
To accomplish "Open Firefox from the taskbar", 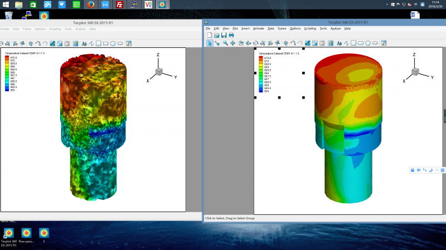I will 91,5.
